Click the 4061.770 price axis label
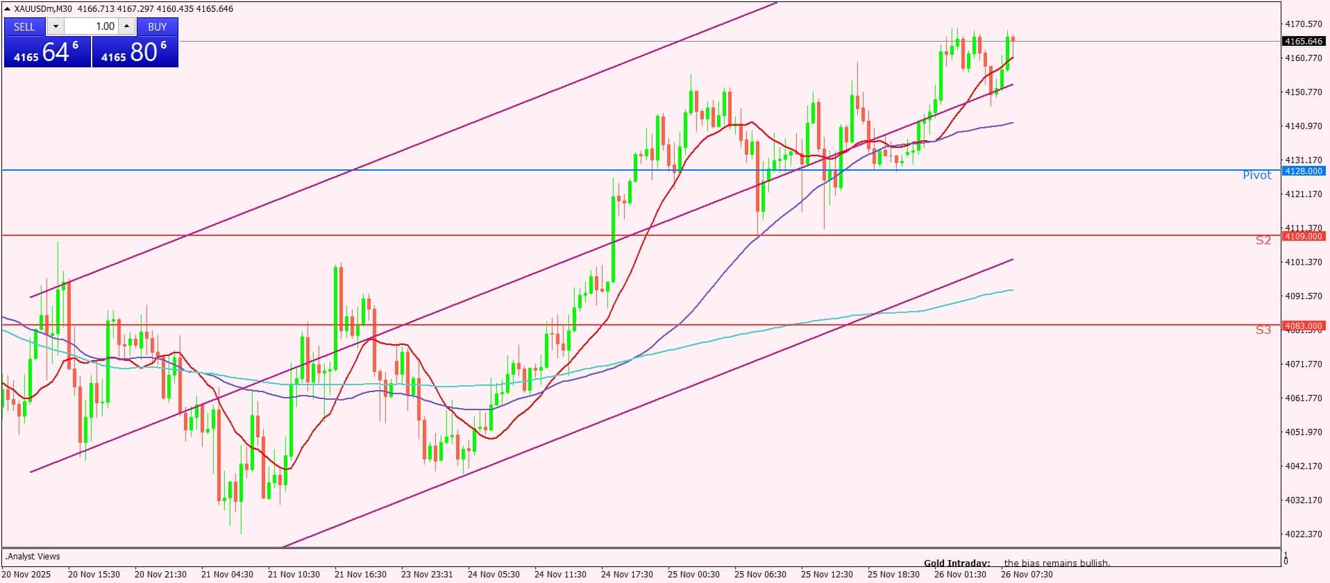Image resolution: width=1330 pixels, height=583 pixels. tap(1304, 398)
